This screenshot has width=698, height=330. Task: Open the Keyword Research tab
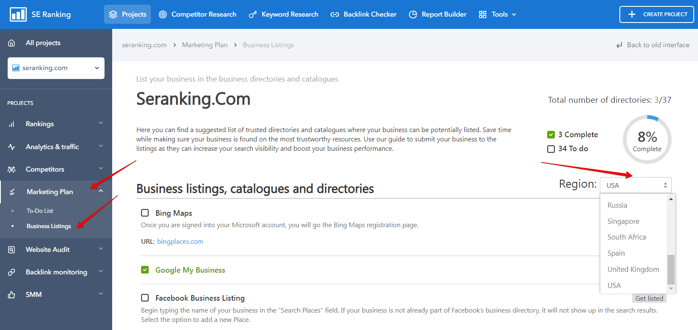click(x=283, y=14)
